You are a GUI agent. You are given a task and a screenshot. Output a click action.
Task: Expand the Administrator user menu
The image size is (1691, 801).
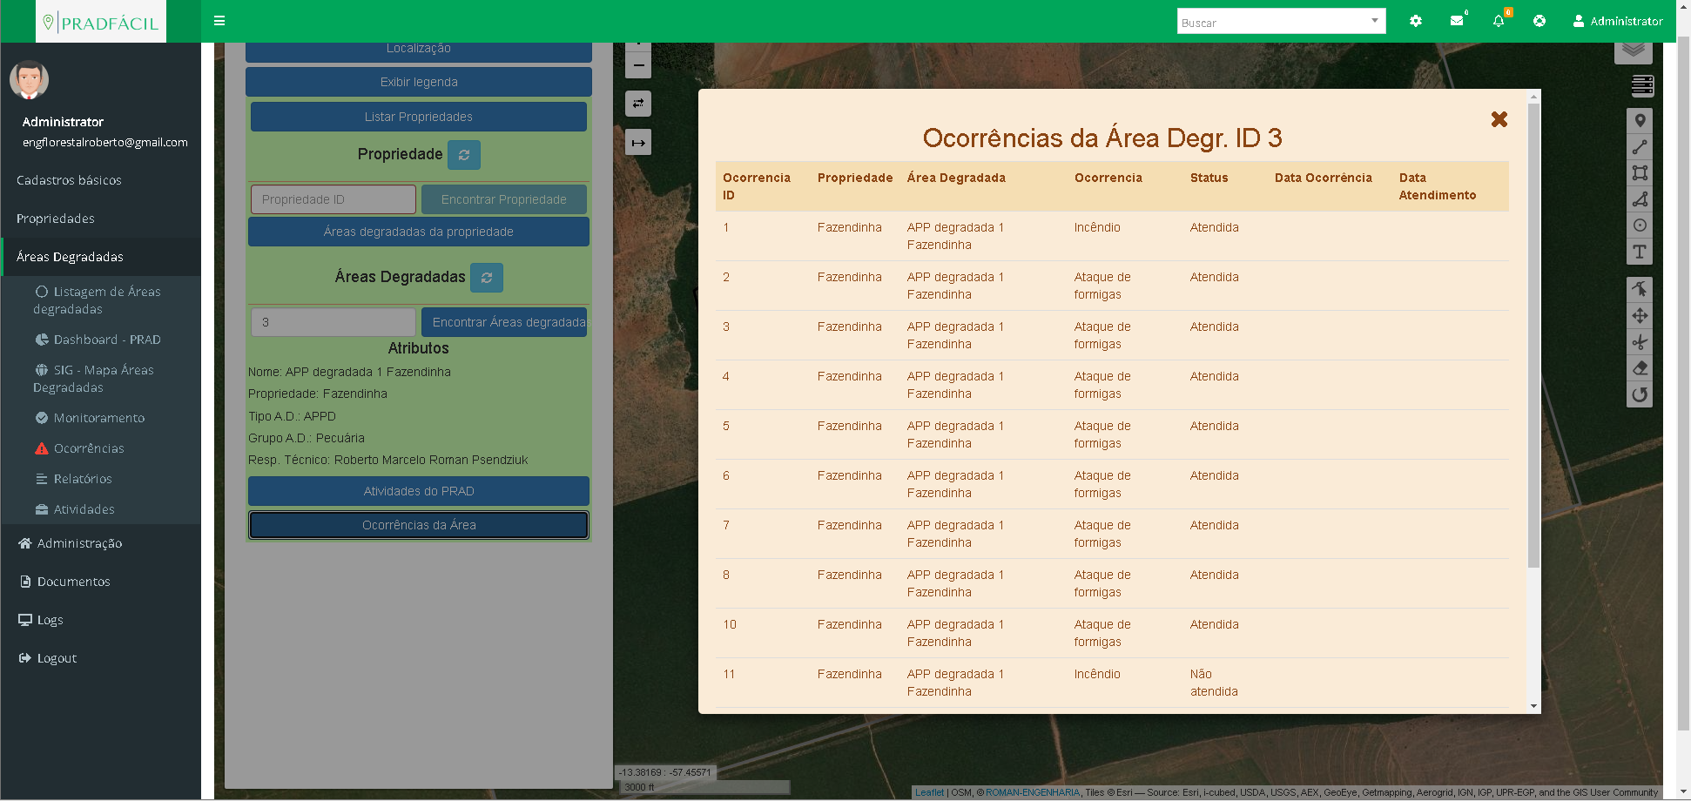tap(1618, 21)
